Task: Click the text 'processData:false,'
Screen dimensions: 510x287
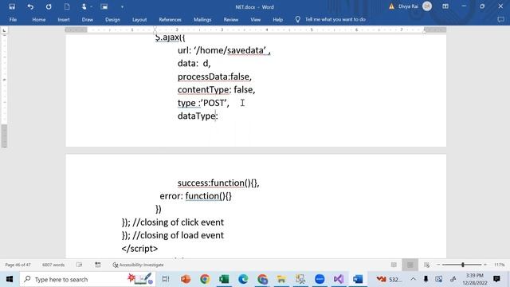Action: [214, 77]
